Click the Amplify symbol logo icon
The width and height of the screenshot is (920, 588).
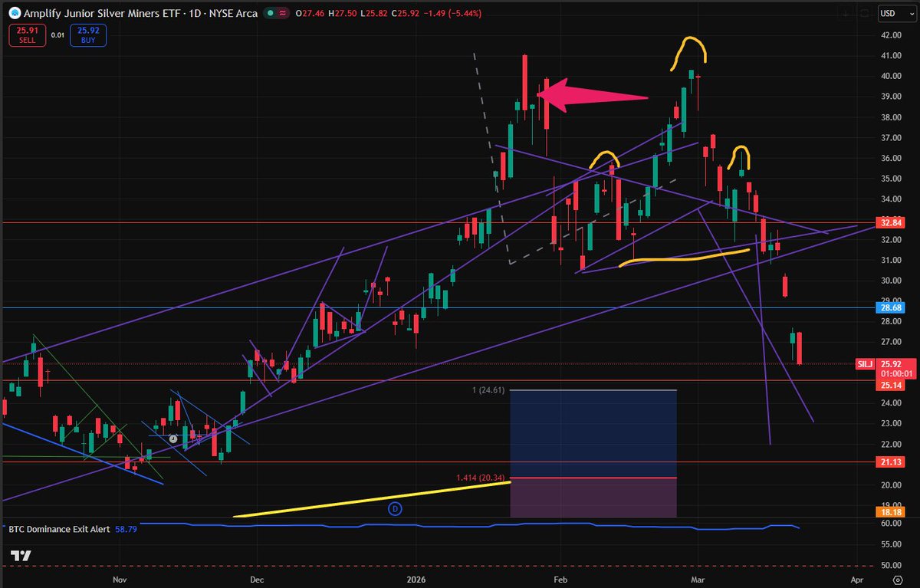[13, 13]
